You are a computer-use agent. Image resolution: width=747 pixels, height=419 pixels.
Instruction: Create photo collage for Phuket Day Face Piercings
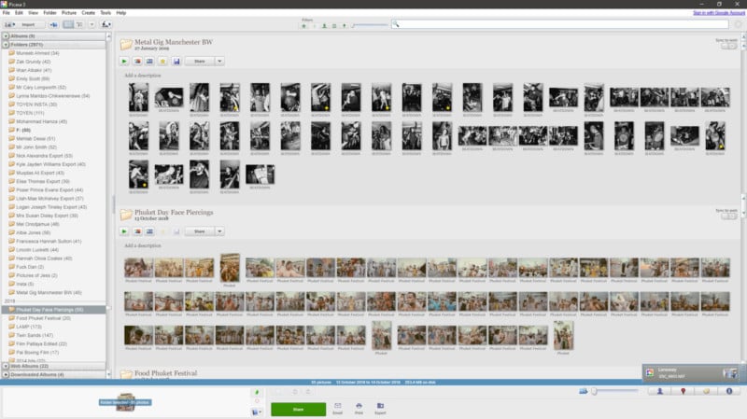(137, 231)
